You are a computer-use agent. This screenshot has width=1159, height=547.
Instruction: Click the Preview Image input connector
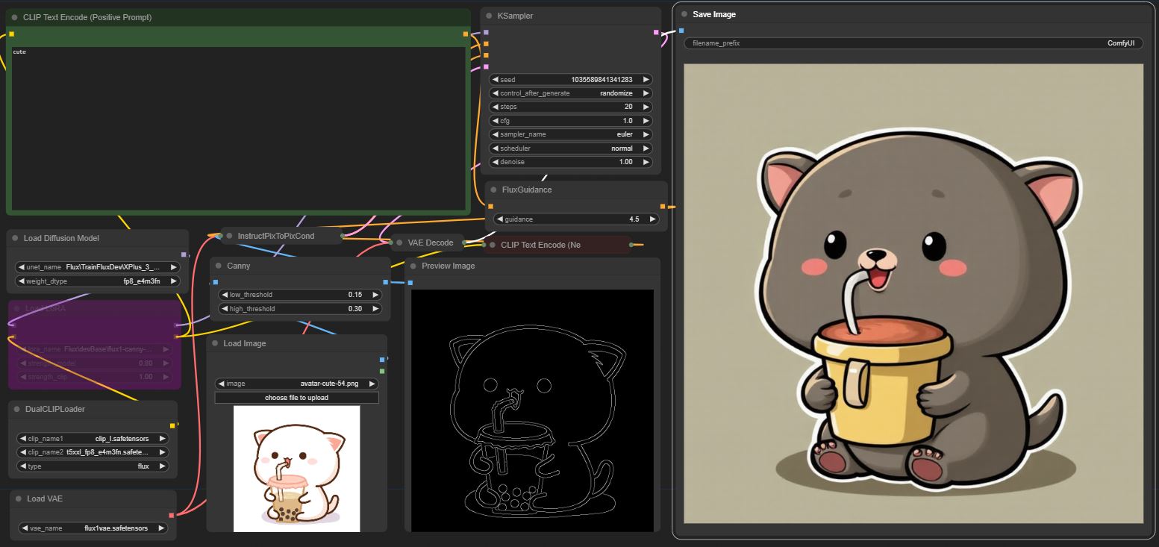point(410,283)
